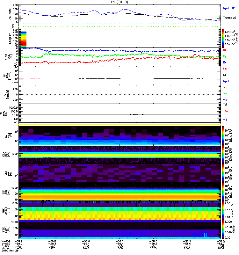Click the red Ne legend label
239x255 pixels.
pyautogui.click(x=225, y=69)
